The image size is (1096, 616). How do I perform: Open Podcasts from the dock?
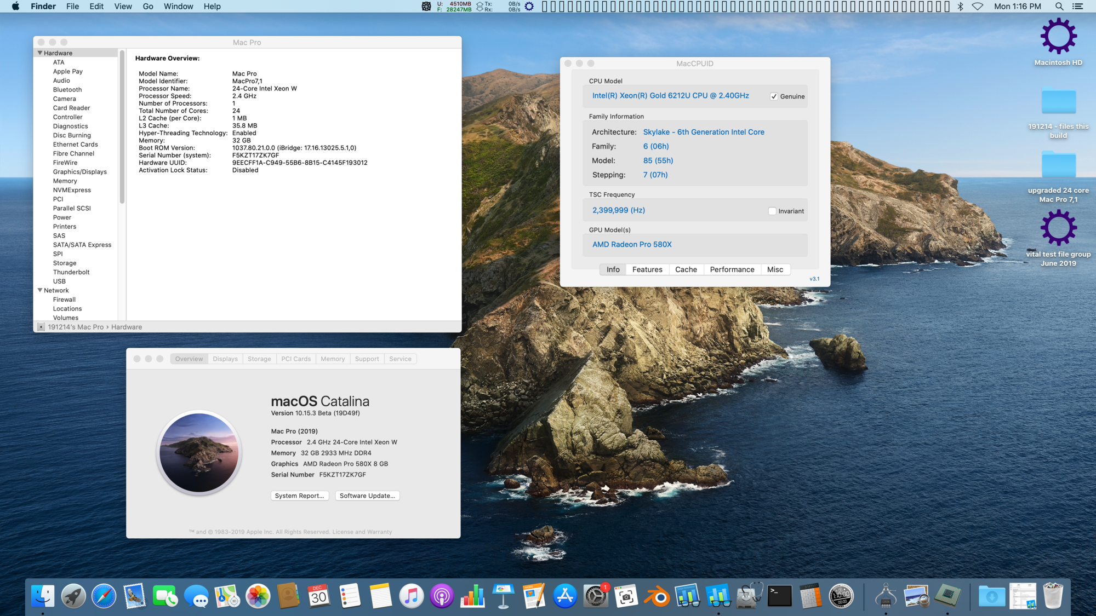(x=442, y=596)
